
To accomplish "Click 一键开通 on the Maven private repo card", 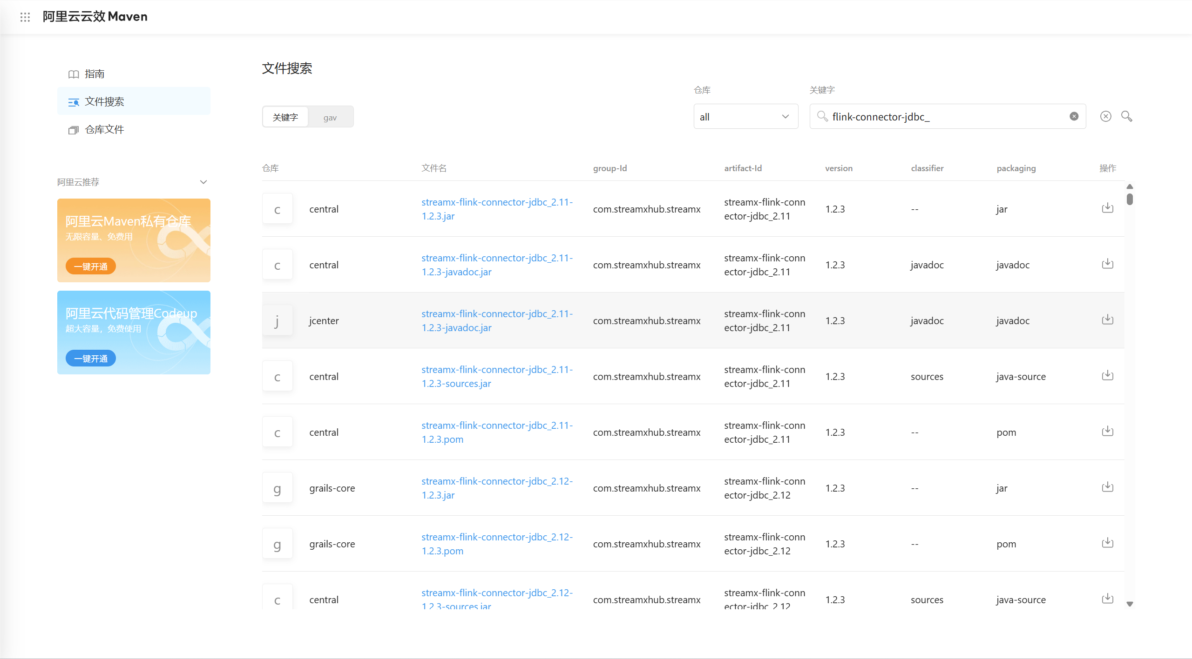I will tap(90, 266).
